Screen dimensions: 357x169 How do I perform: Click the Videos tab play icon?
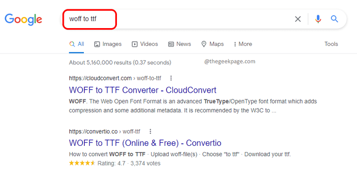(135, 44)
